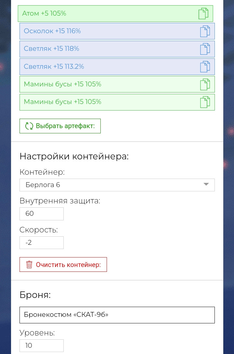Duplicate the Осколок +15 116% artifact
The image size is (234, 354).
[x=205, y=31]
